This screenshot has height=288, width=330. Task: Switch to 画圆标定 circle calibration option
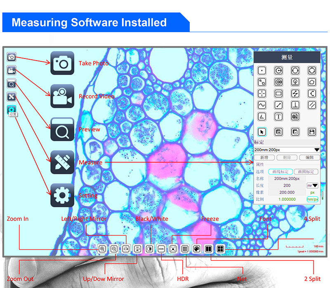click(x=306, y=172)
